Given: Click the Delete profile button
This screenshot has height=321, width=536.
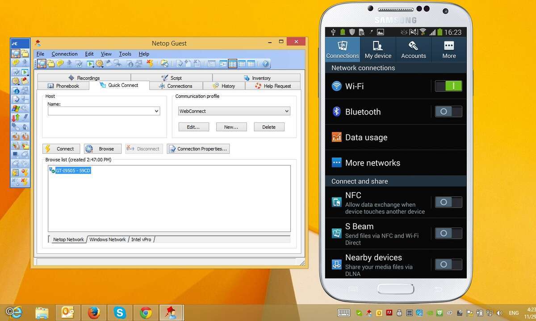Looking at the screenshot, I should 269,127.
